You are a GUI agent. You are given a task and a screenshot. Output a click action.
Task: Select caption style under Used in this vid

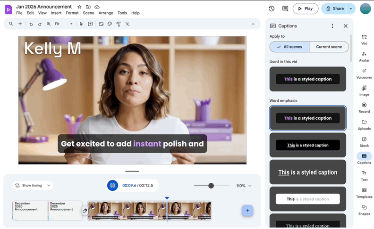click(x=308, y=79)
